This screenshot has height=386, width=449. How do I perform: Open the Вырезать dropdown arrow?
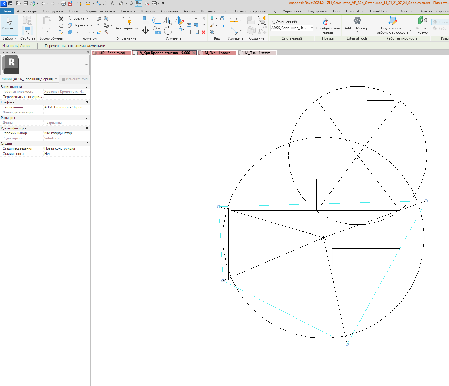[x=91, y=25]
